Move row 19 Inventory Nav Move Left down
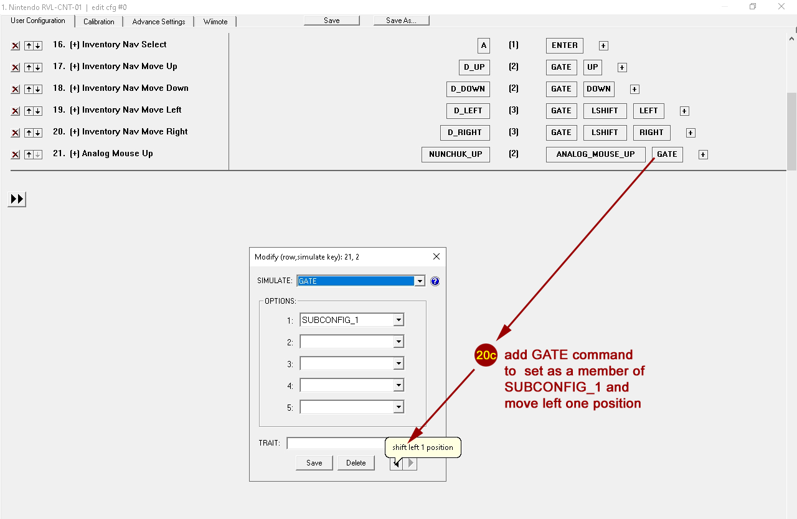This screenshot has width=797, height=519. [37, 111]
